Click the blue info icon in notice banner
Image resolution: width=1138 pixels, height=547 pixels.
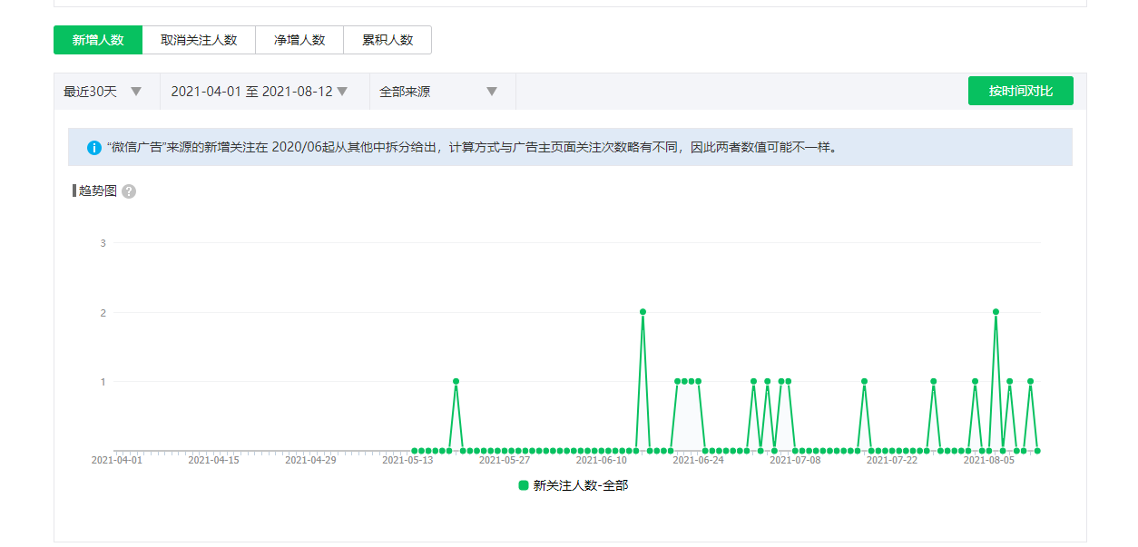point(93,147)
